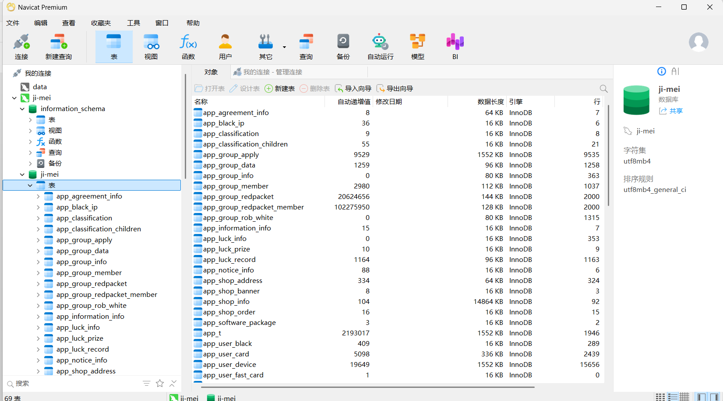This screenshot has width=723, height=401.
Task: Open the 用户 (User) toolbar item
Action: [x=225, y=47]
